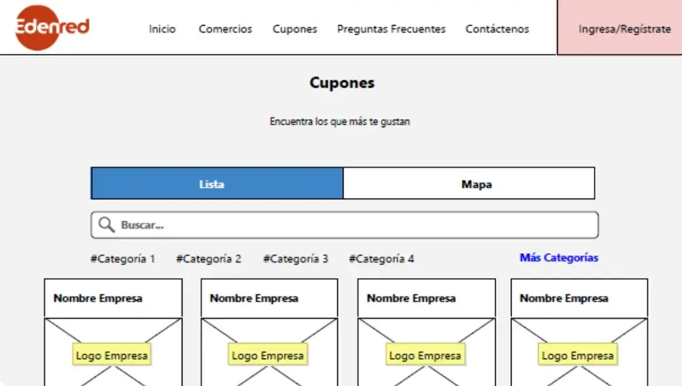Expand the Más Categorías link
The image size is (682, 386).
pos(559,258)
